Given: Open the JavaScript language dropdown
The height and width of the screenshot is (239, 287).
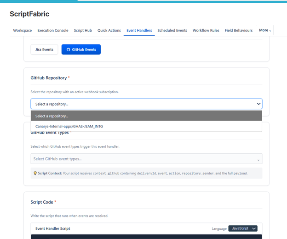Looking at the screenshot, I should tap(243, 228).
